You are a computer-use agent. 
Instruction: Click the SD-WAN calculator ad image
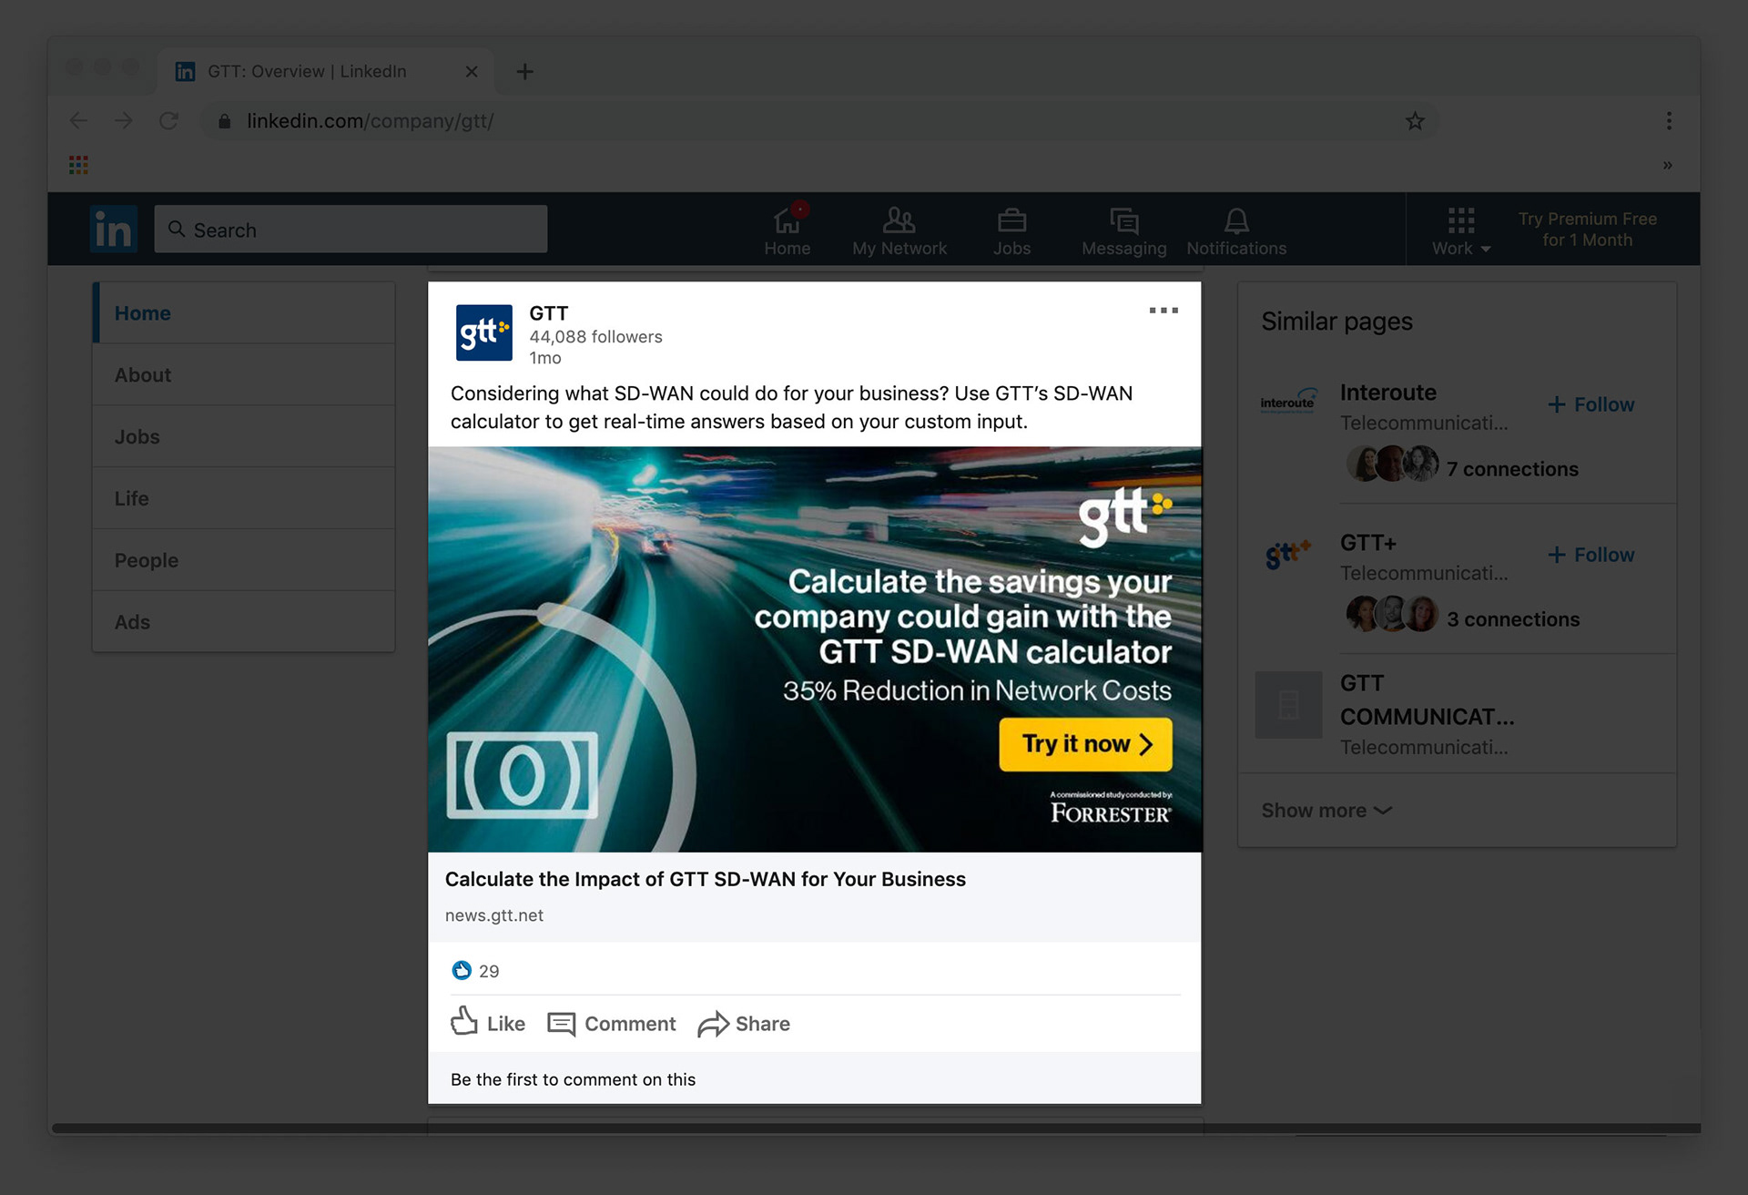click(x=815, y=649)
